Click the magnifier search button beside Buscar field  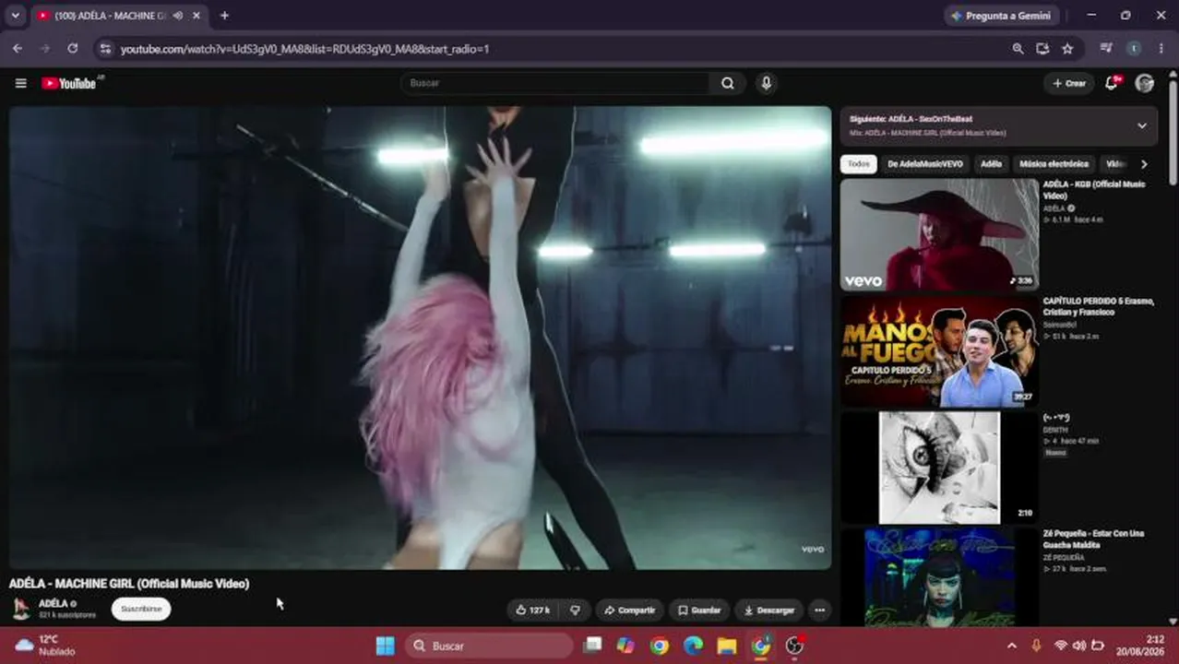point(728,83)
